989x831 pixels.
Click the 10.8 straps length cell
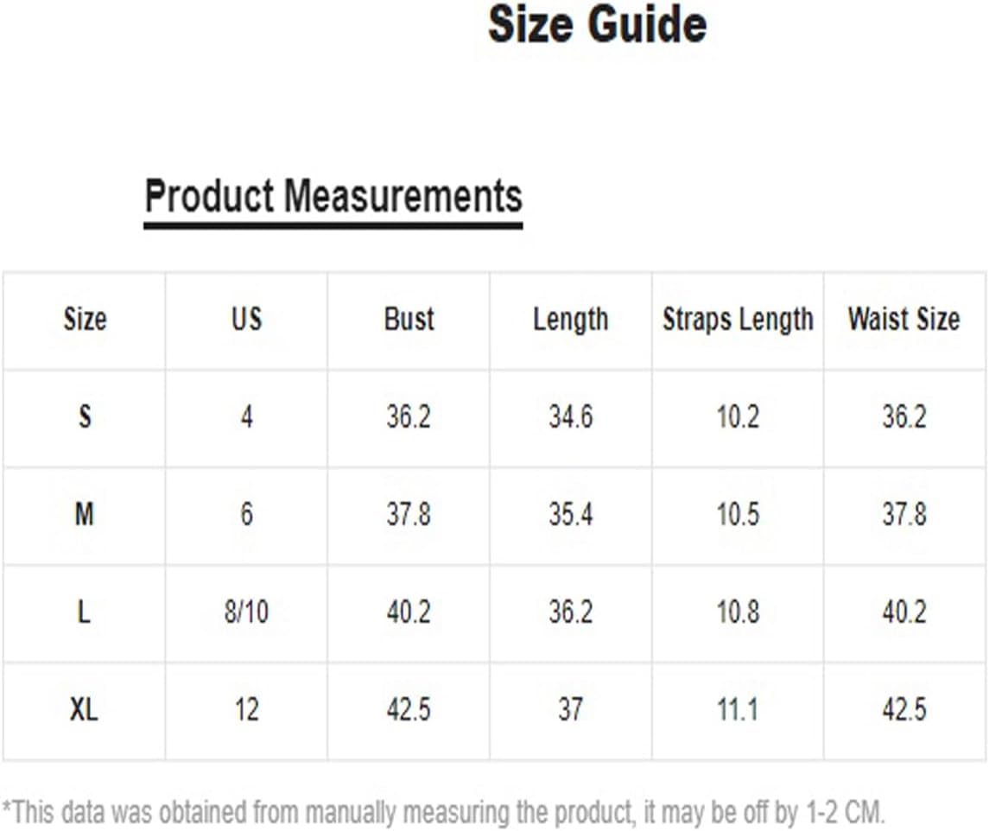(738, 612)
